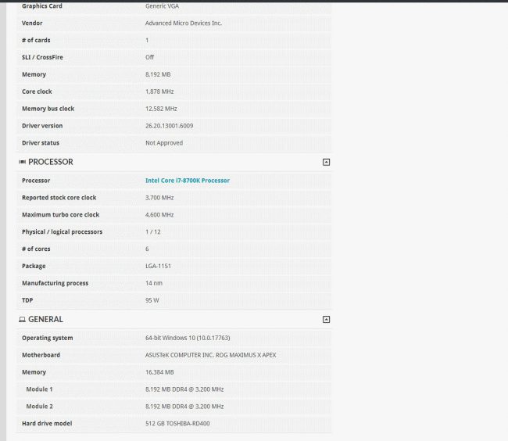Viewport: 508px width, 441px height.
Task: Click the 'Vendor' label
Action: (x=32, y=23)
